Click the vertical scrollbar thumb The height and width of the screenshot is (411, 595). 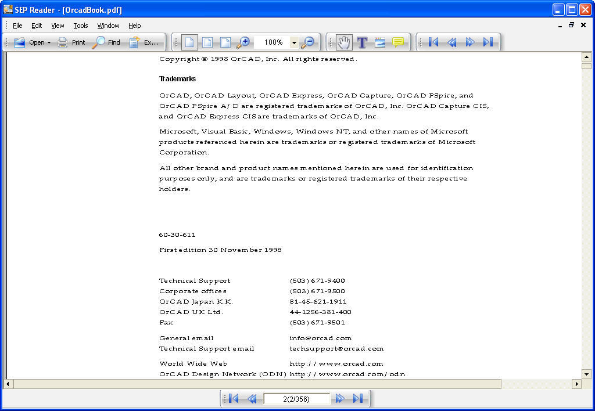[x=586, y=66]
